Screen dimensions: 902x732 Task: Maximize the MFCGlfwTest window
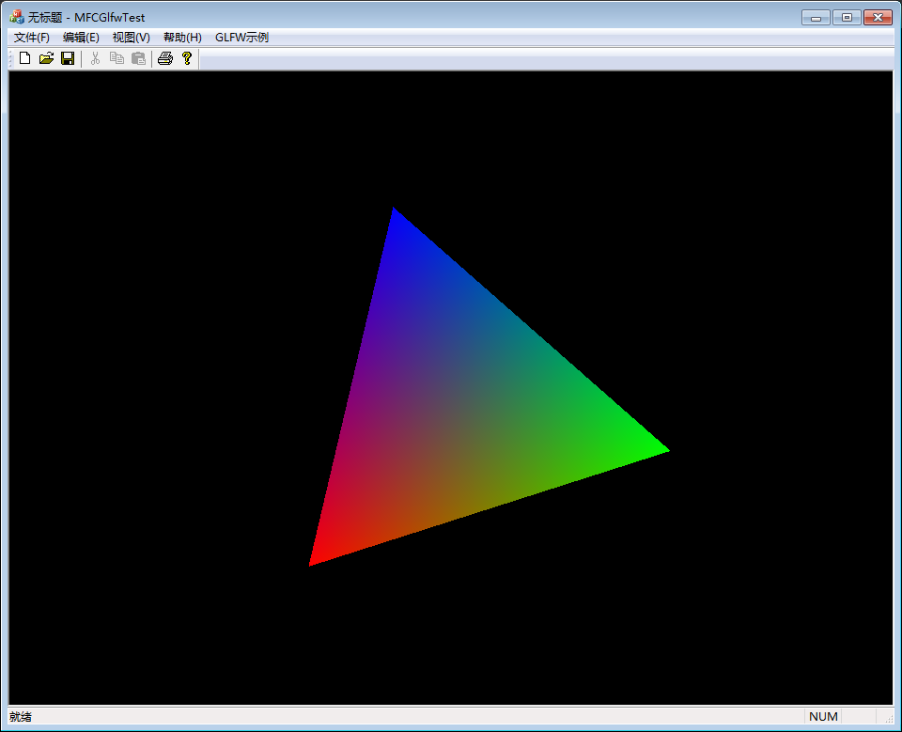(x=847, y=17)
